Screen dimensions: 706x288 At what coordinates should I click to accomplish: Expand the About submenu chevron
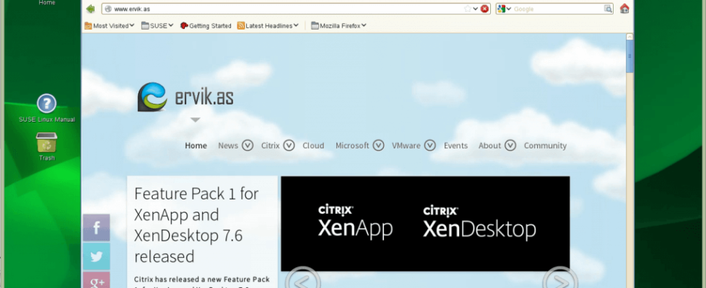[510, 145]
